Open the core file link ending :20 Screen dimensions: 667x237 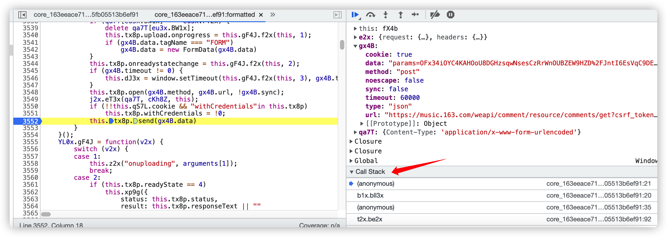pos(599,195)
